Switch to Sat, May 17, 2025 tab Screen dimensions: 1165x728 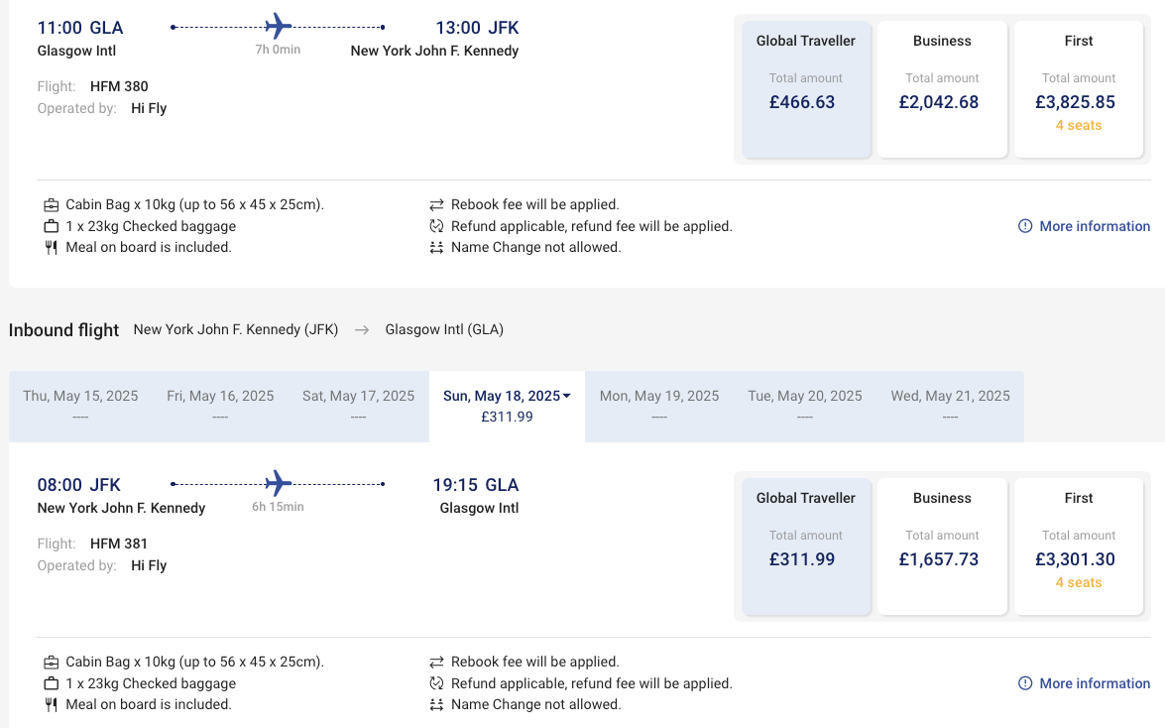(x=358, y=406)
